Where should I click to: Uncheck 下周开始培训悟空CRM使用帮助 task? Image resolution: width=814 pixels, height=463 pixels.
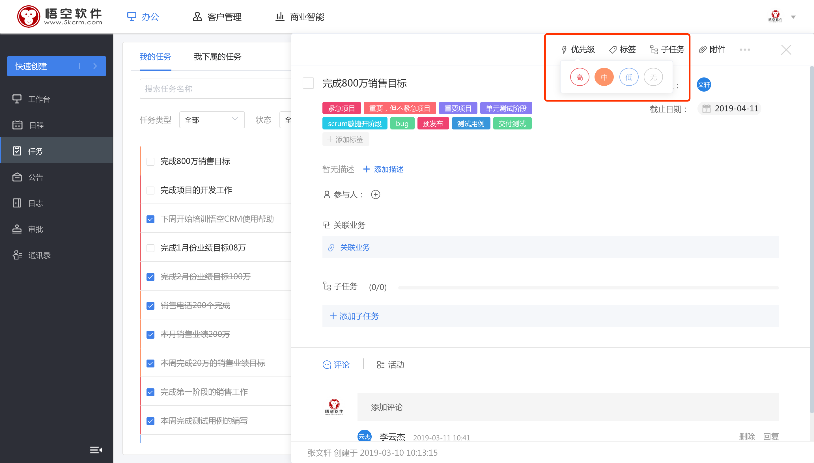pos(150,219)
